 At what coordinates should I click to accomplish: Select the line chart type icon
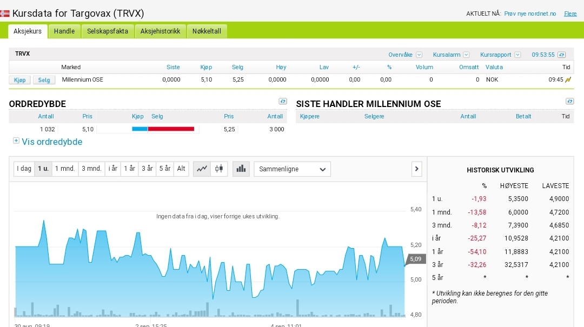pos(202,169)
